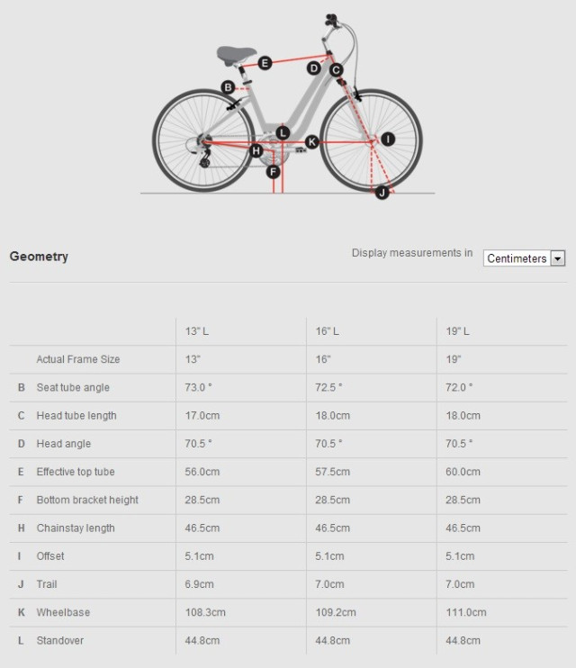Viewport: 576px width, 668px height.
Task: Click the Effective top tube row label
Action: (x=76, y=472)
